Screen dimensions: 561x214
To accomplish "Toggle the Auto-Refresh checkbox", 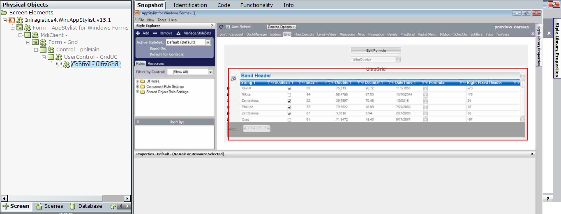I will [229, 27].
